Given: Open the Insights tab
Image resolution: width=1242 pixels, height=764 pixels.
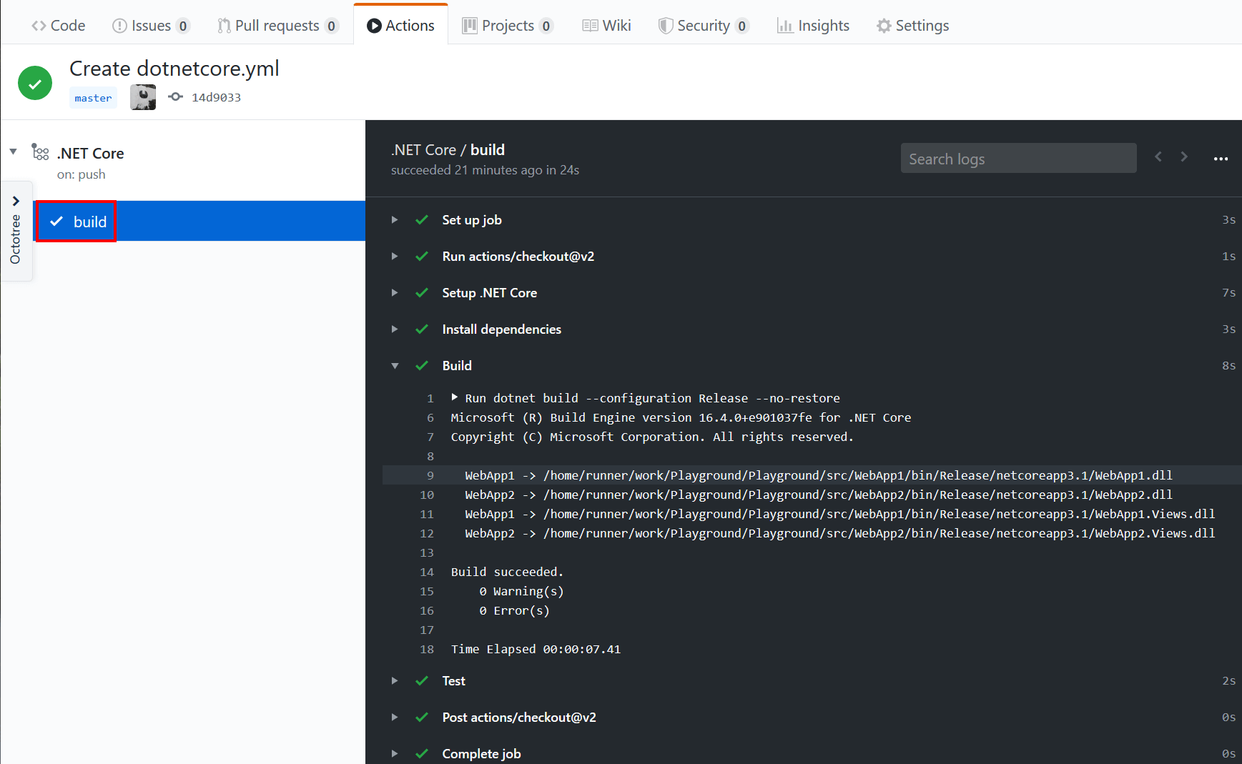Looking at the screenshot, I should pyautogui.click(x=814, y=25).
